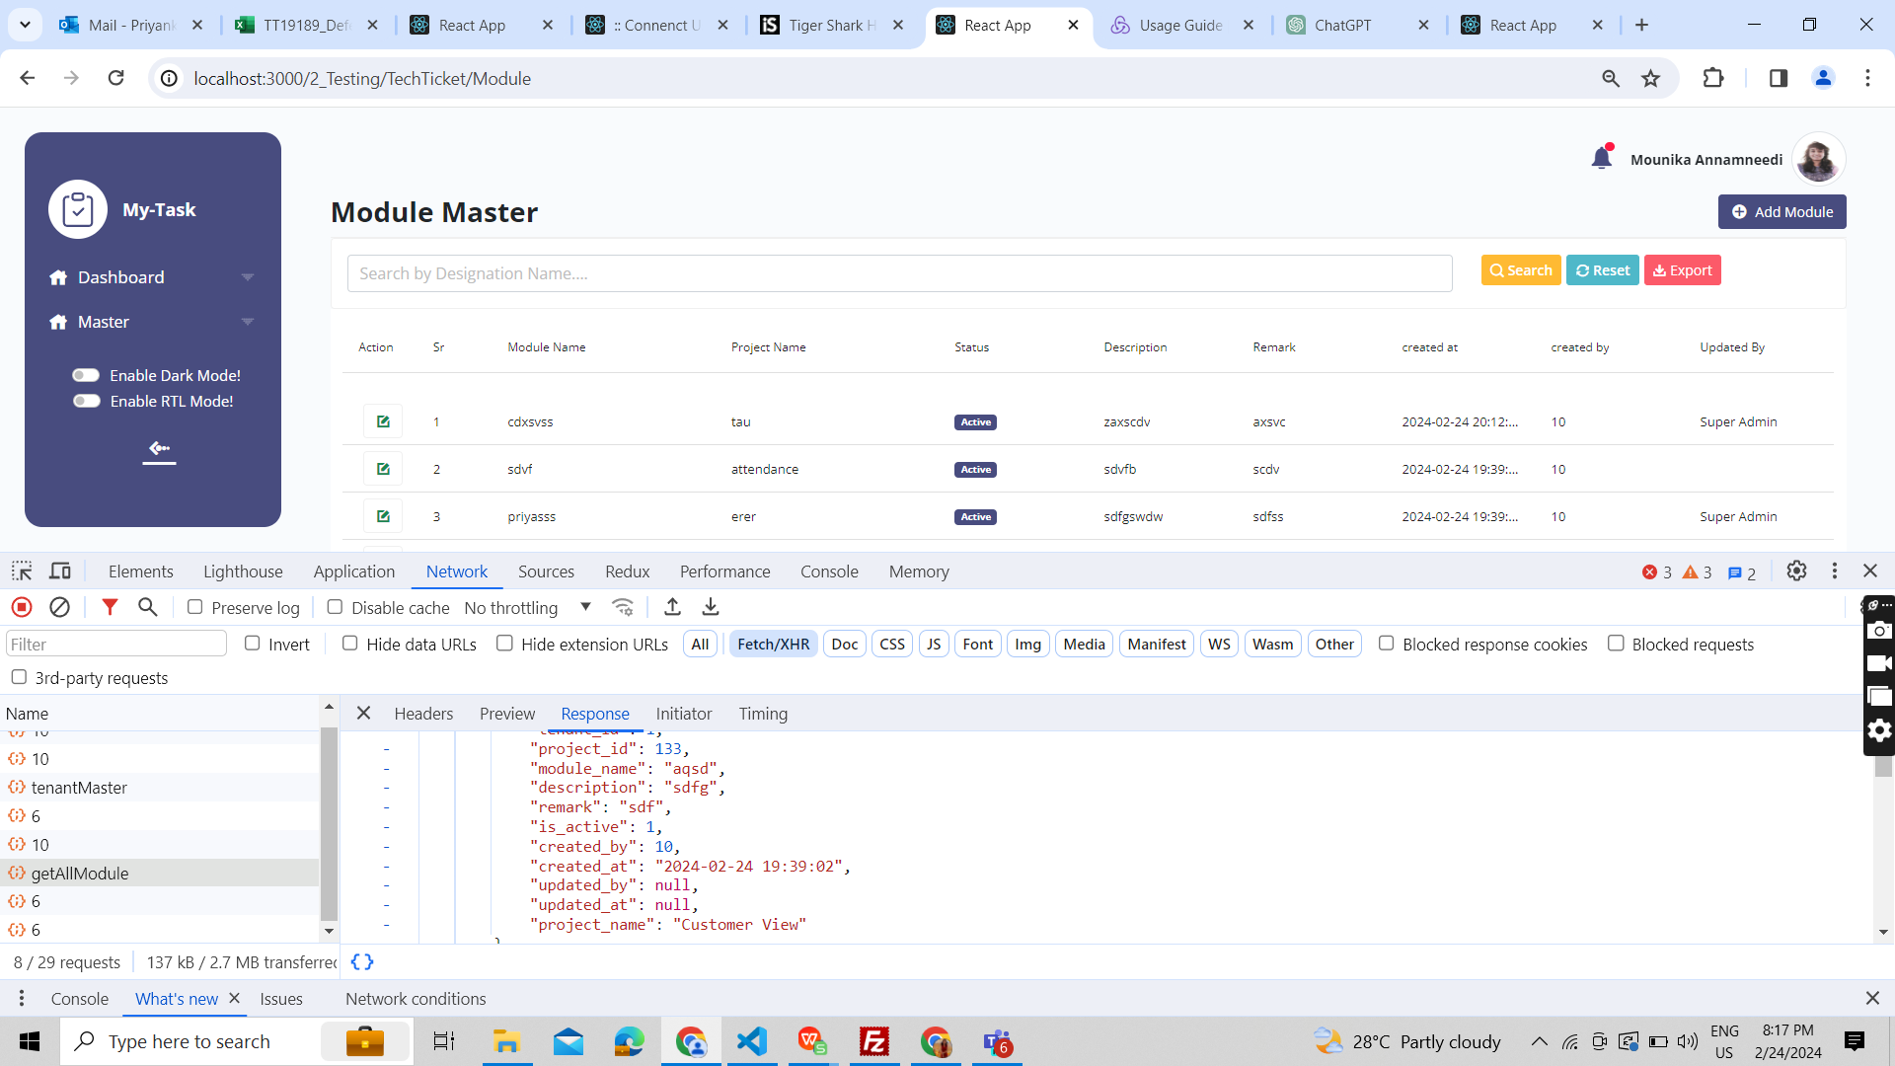Click the Reset button
Image resolution: width=1895 pixels, height=1066 pixels.
(x=1602, y=270)
